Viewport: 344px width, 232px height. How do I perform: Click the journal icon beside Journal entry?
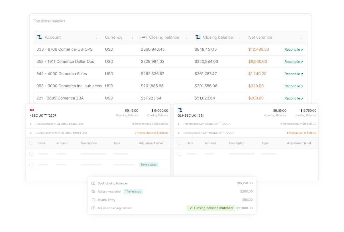pyautogui.click(x=93, y=200)
